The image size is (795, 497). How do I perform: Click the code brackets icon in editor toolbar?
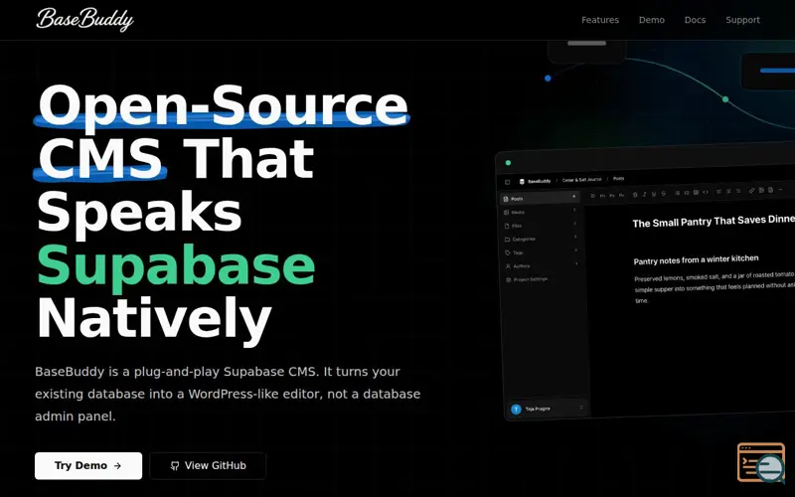coord(706,192)
